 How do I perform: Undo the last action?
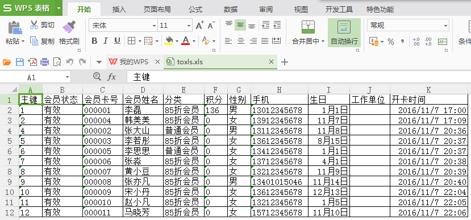coord(70,62)
